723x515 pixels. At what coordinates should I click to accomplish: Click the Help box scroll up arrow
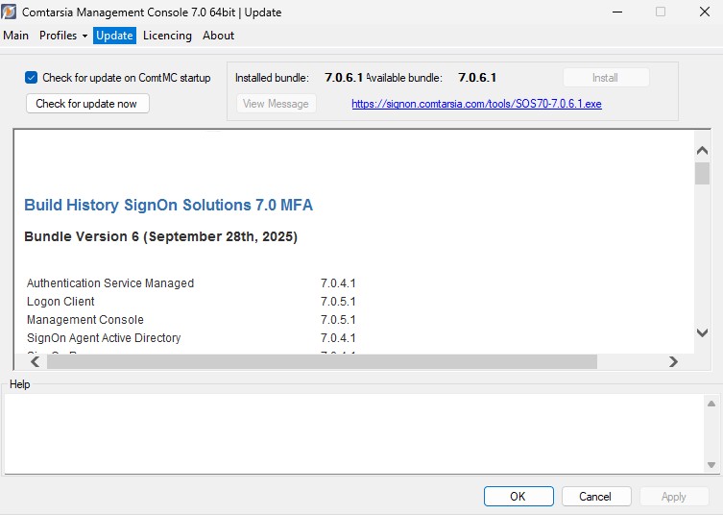[x=711, y=404]
